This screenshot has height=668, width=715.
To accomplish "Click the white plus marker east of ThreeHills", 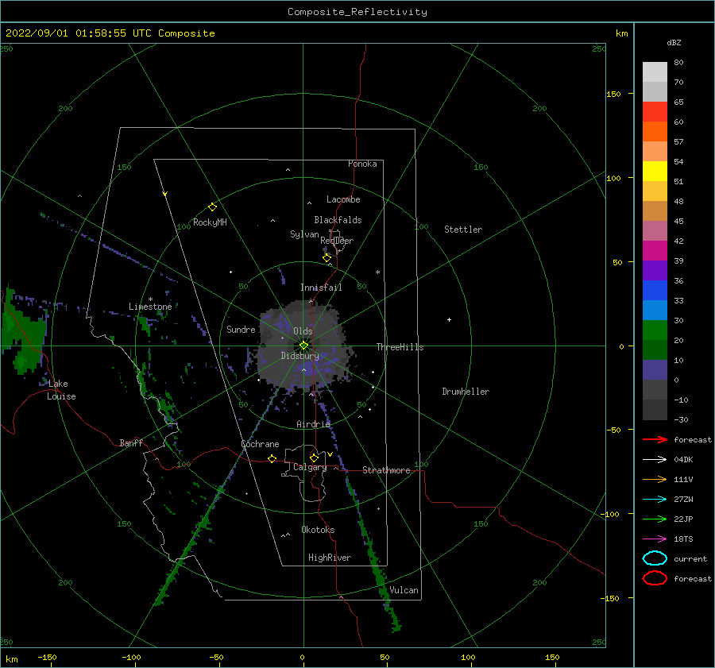I will (449, 319).
